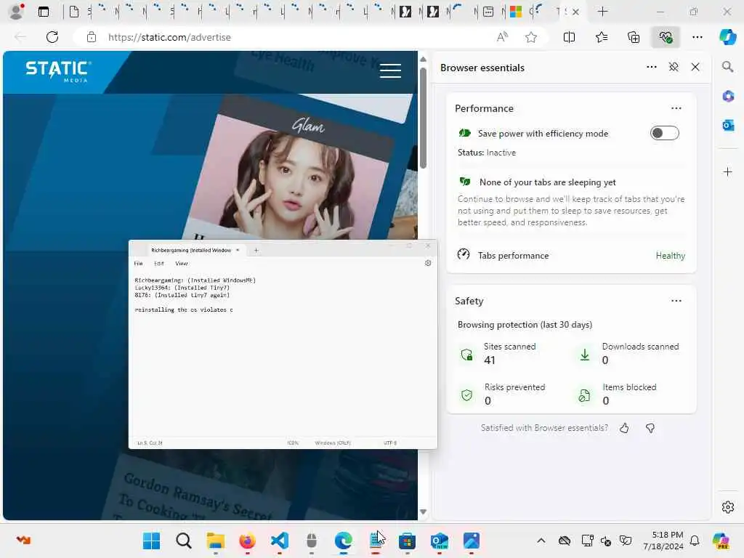
Task: Open clock and date flyout
Action: pos(663,541)
